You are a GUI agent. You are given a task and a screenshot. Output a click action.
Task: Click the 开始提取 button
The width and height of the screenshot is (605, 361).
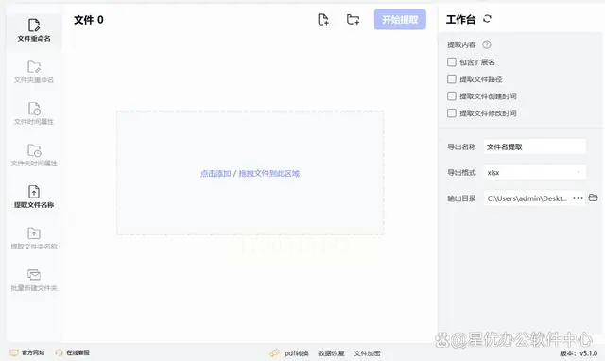point(400,19)
